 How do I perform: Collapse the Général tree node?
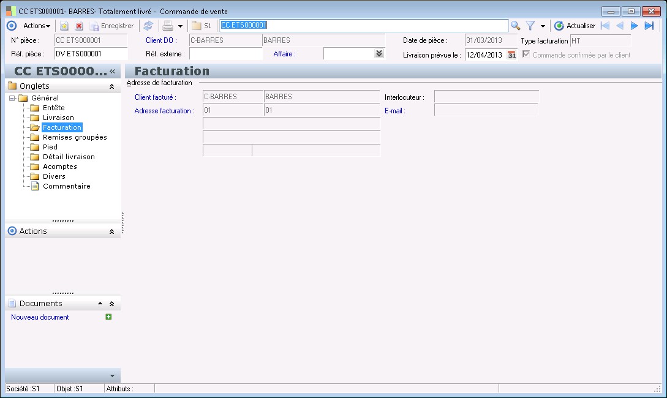[12, 98]
